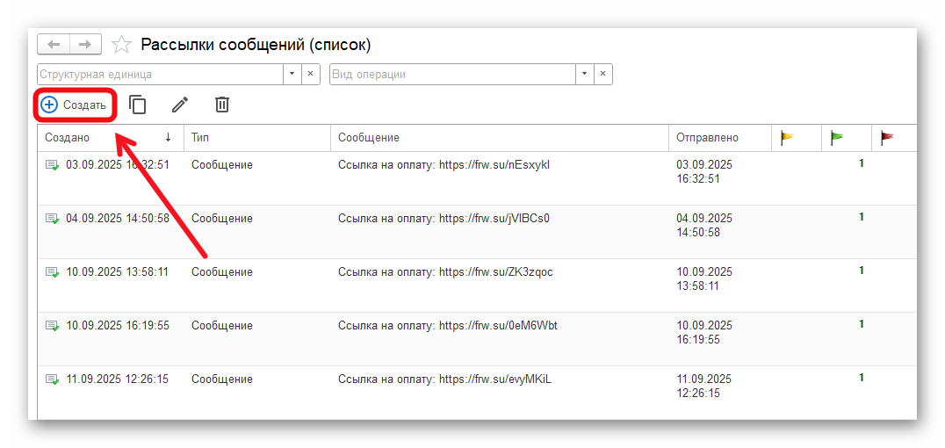The width and height of the screenshot is (945, 448).
Task: Click the trash delete icon
Action: [x=222, y=105]
